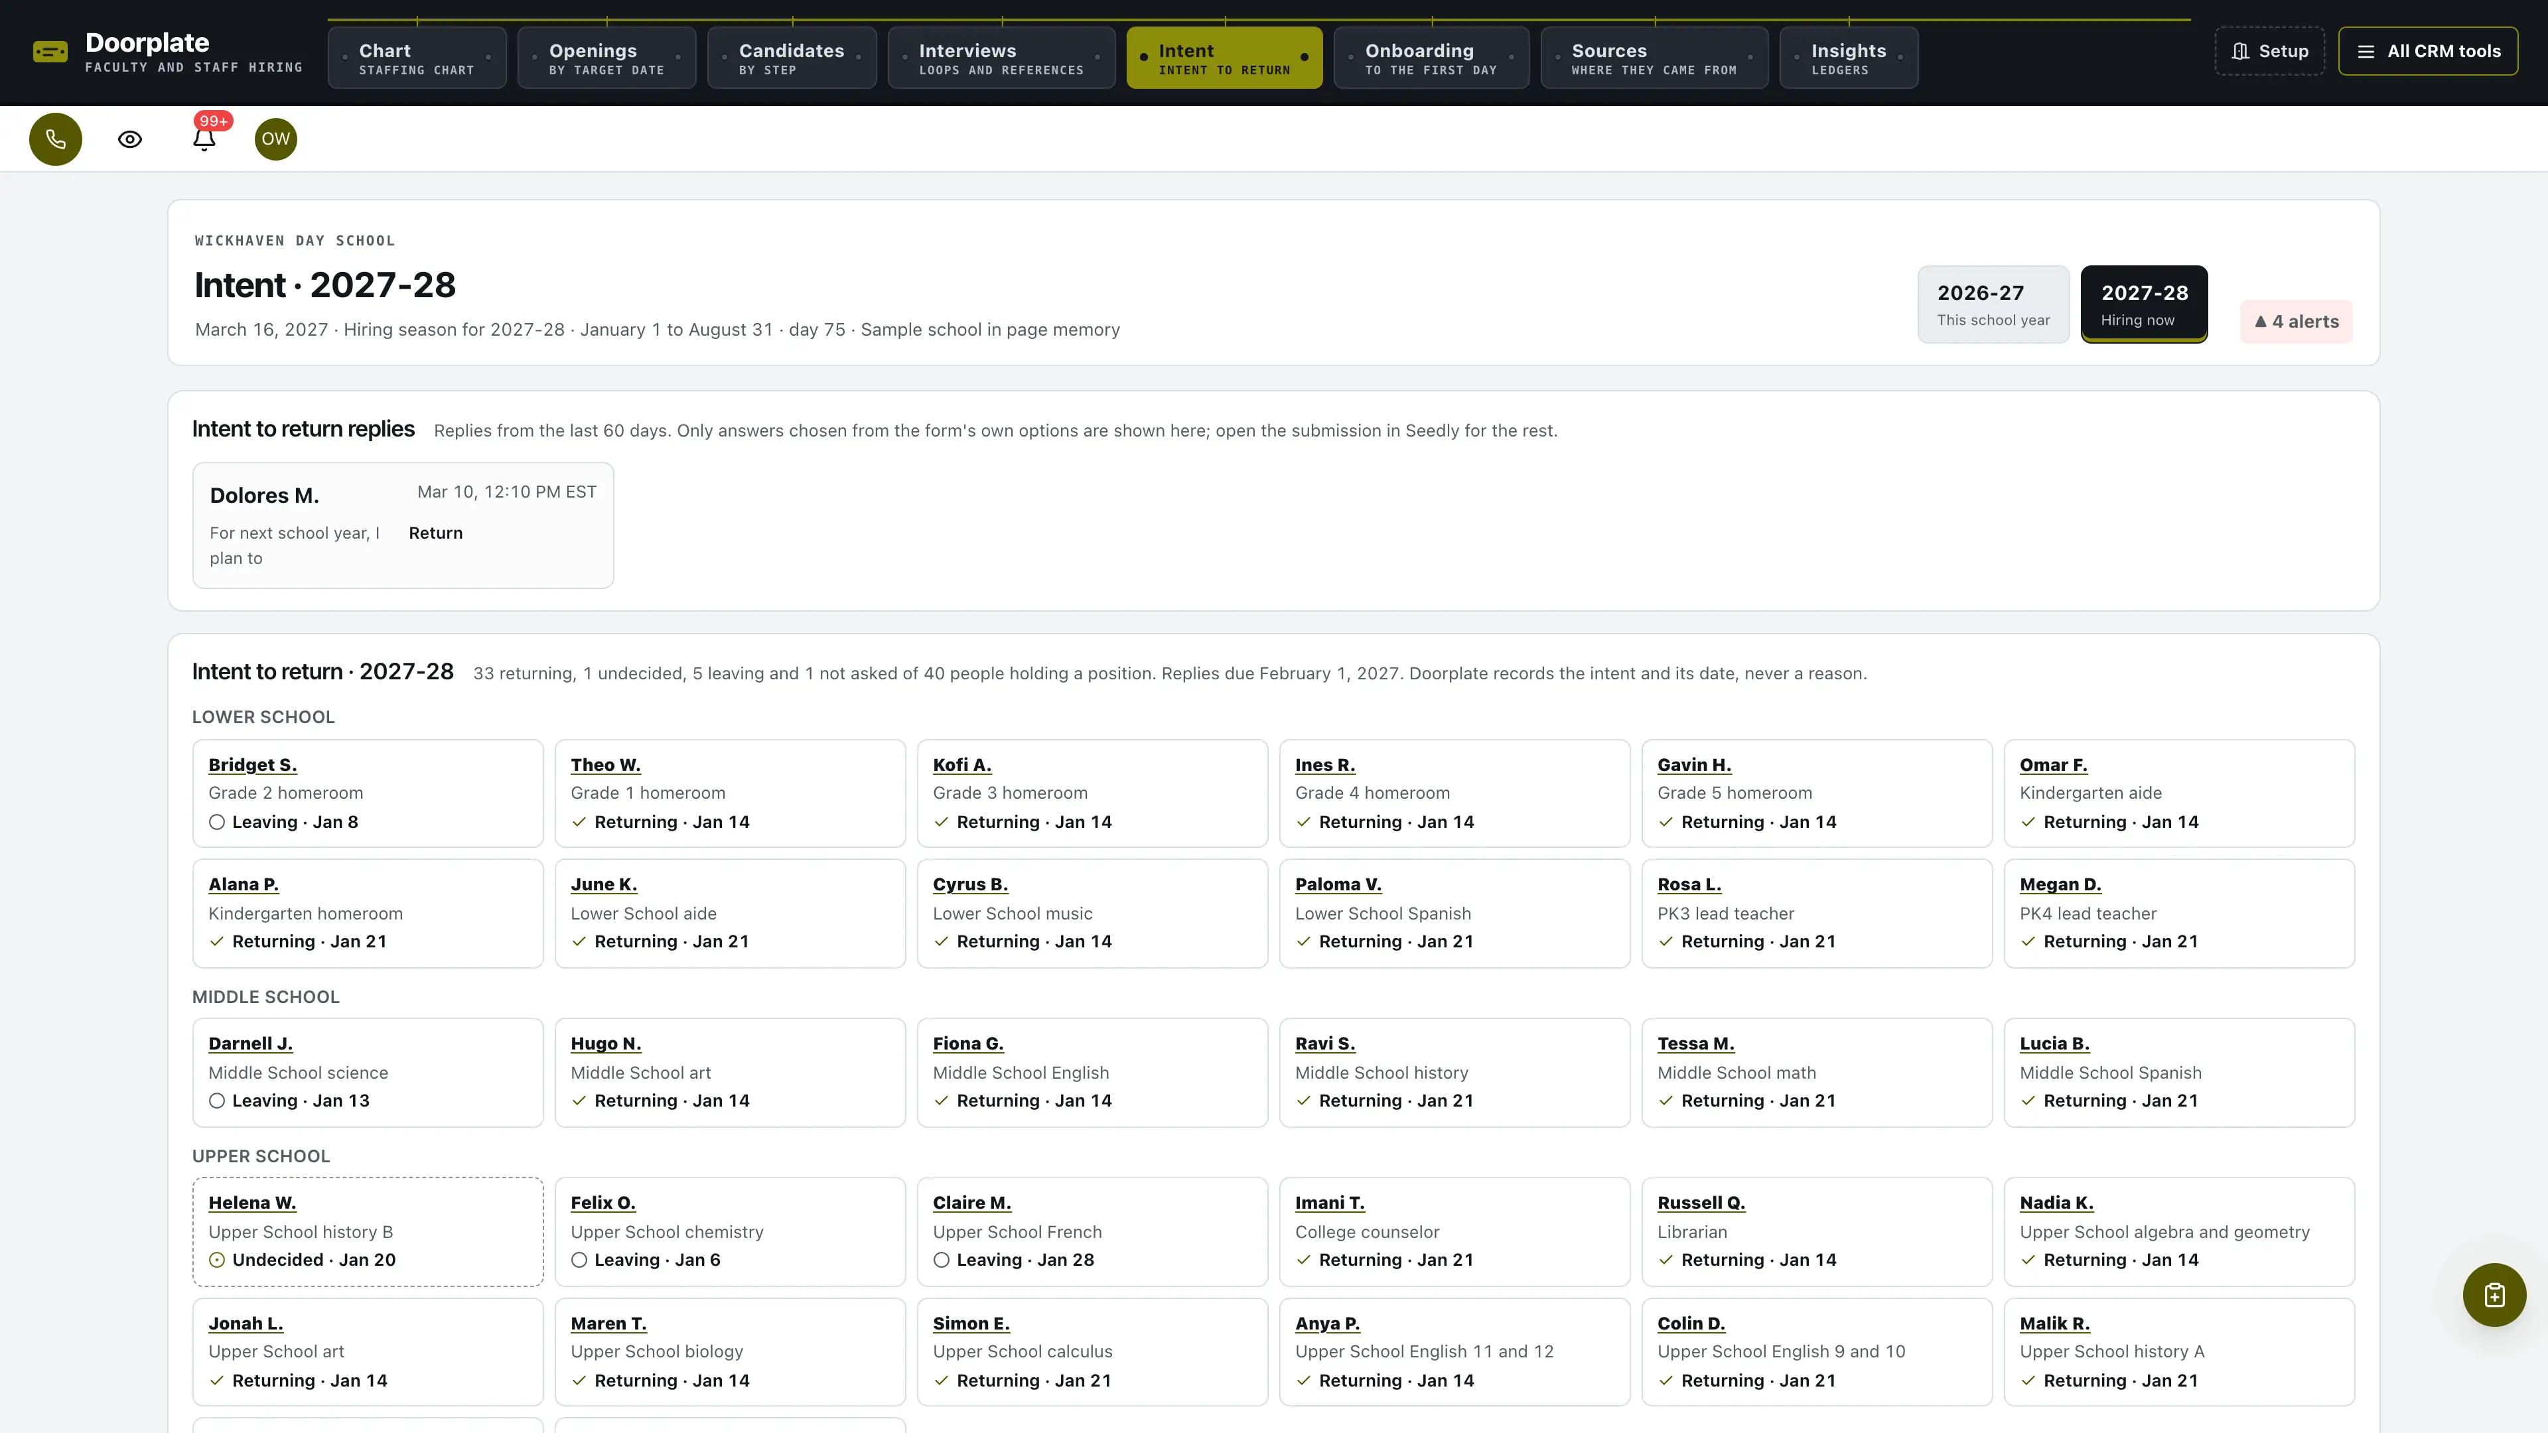Switch to Openings by target date tab
2548x1433 pixels.
tap(606, 58)
